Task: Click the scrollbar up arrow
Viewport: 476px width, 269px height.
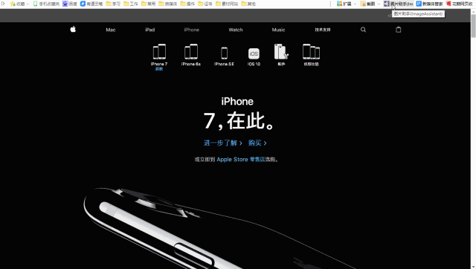Action: coord(473,11)
